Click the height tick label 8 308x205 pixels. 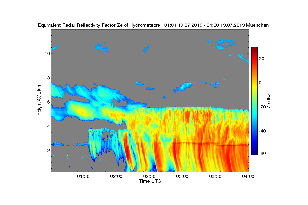(x=48, y=78)
